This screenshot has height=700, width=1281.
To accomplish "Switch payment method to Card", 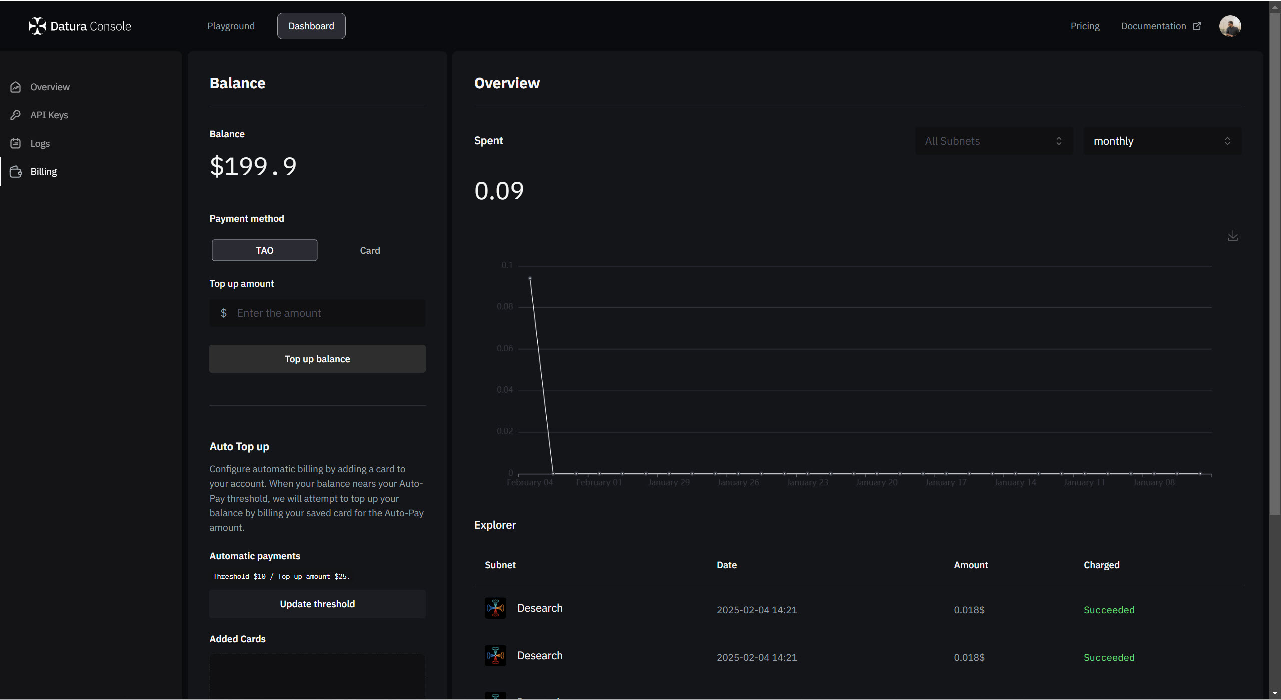I will point(370,250).
